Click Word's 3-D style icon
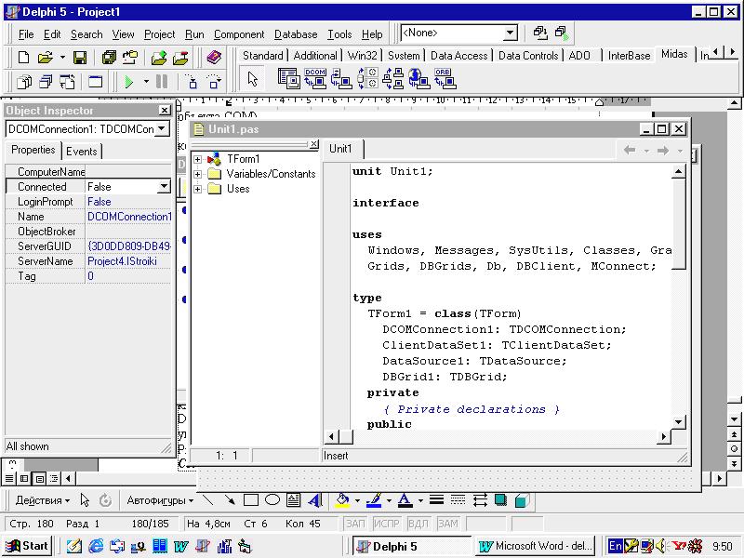 pyautogui.click(x=522, y=500)
